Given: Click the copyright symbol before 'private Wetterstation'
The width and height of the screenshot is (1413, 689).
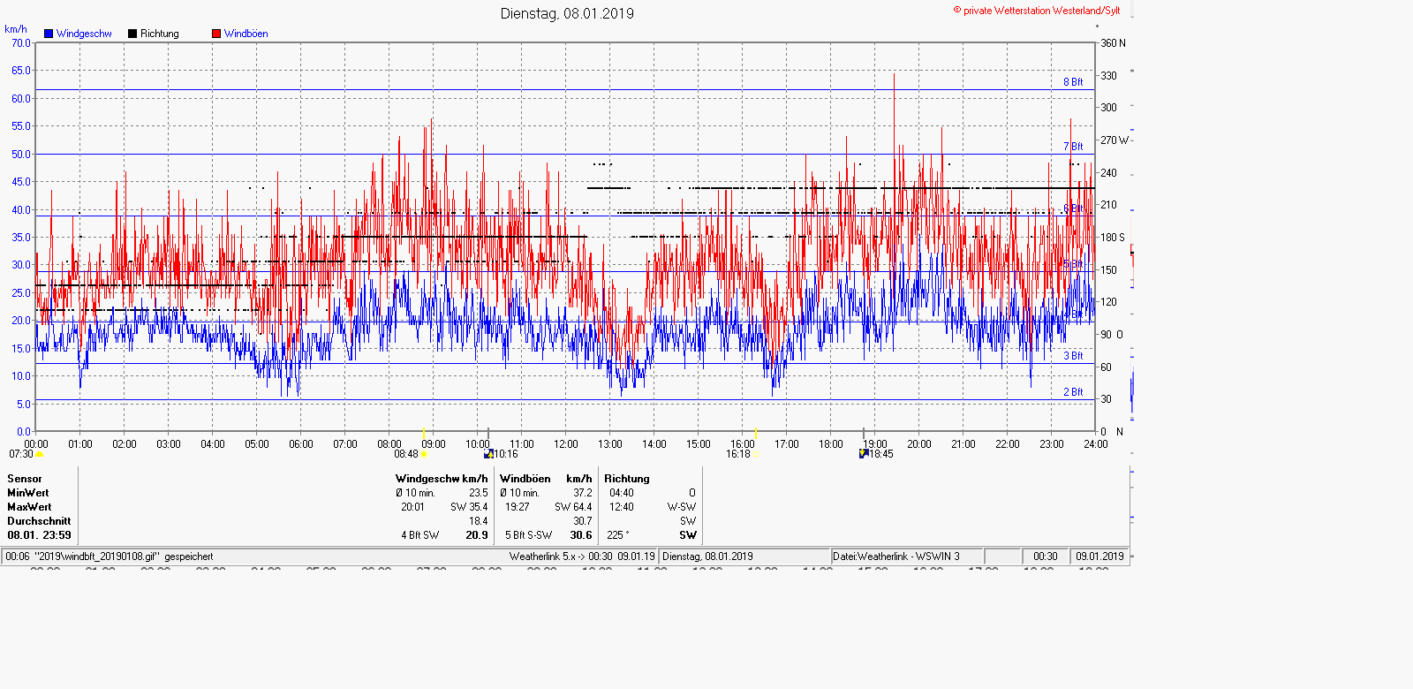Looking at the screenshot, I should (x=957, y=11).
